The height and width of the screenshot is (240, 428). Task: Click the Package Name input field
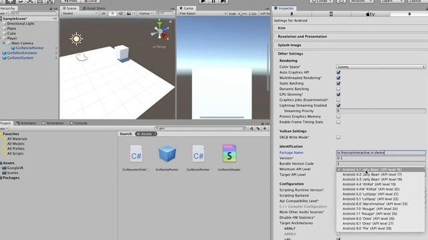[381, 153]
